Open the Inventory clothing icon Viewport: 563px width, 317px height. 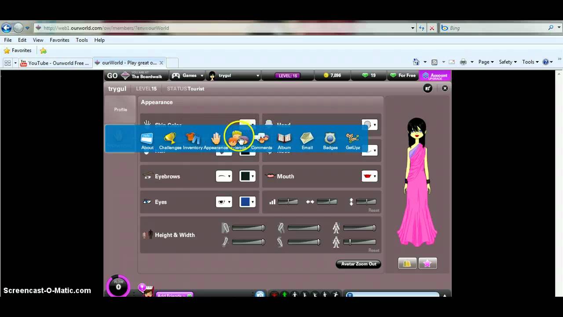pos(193,141)
